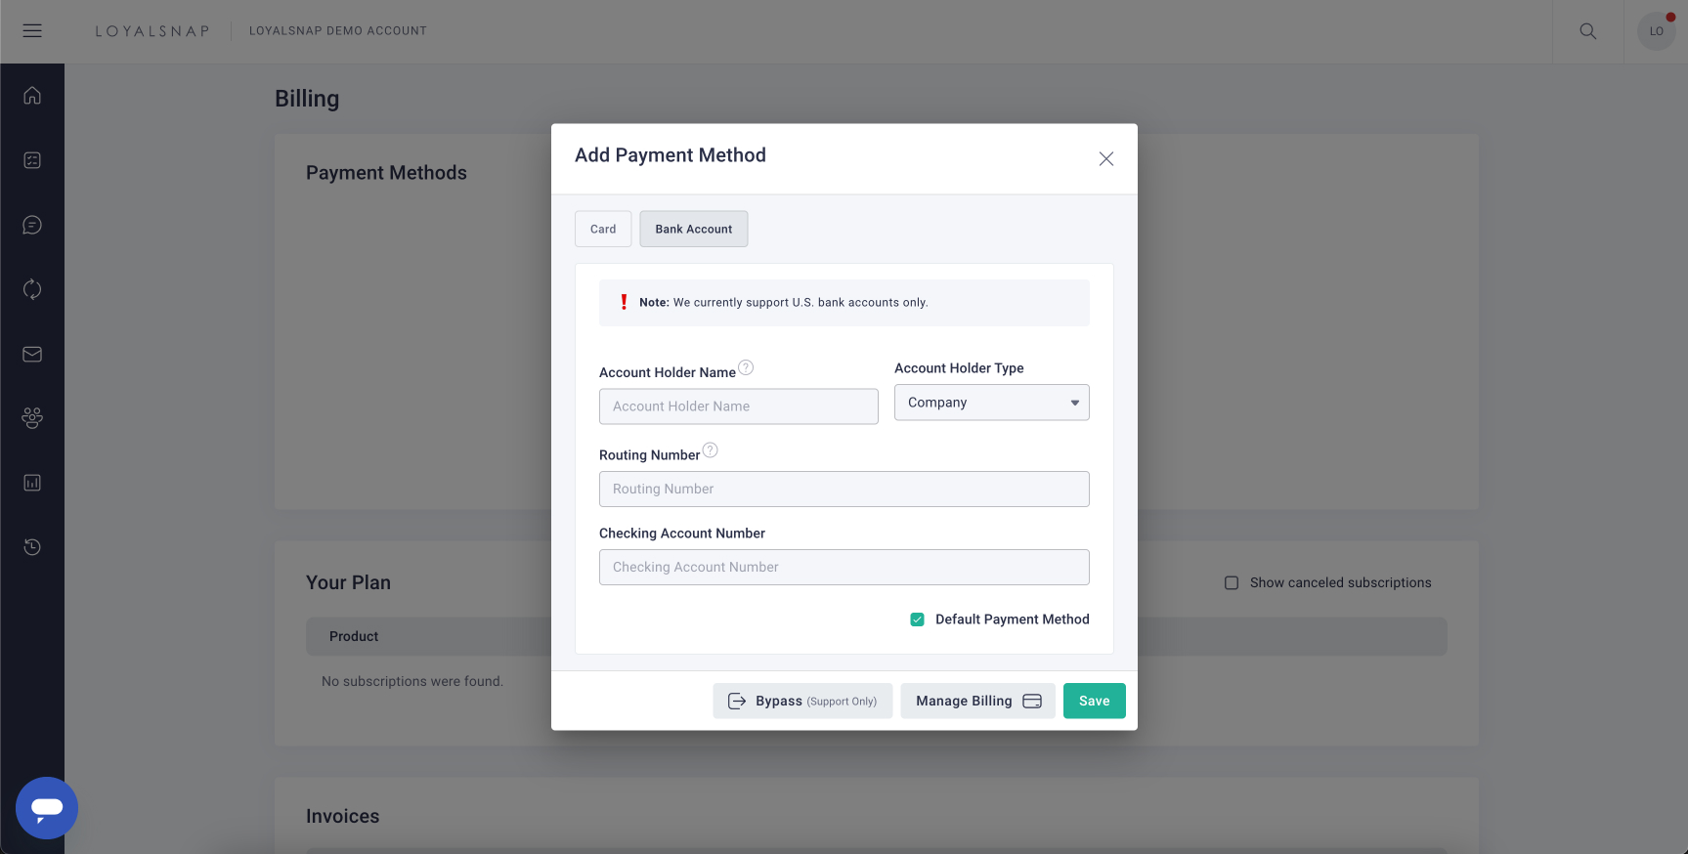The width and height of the screenshot is (1688, 854).
Task: Open the bar chart reports sidebar icon
Action: point(32,483)
